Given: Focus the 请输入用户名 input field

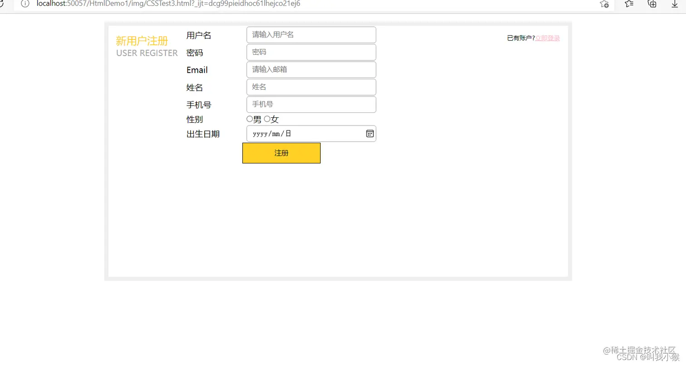Looking at the screenshot, I should coord(311,35).
